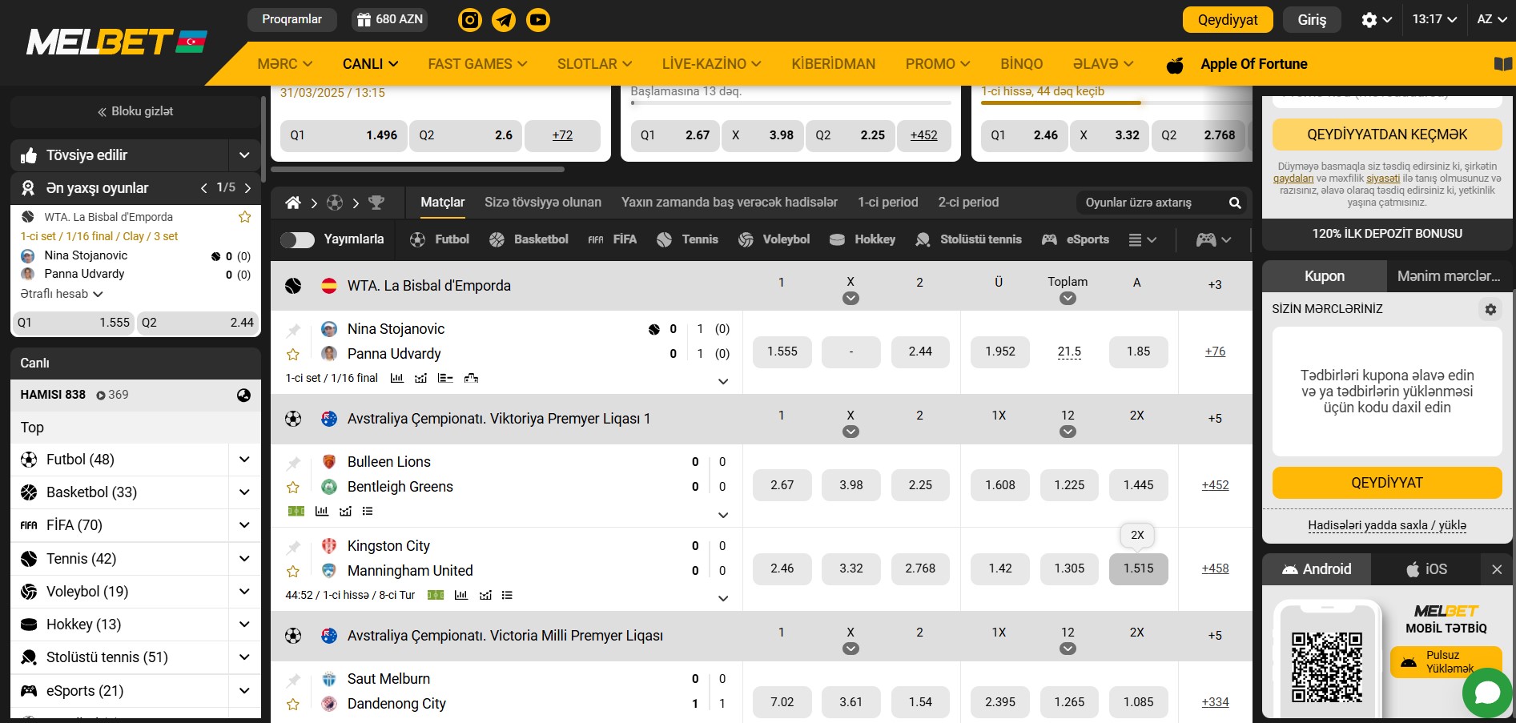
Task: Favorite the WTA La Bisbal featured match
Action: (245, 217)
